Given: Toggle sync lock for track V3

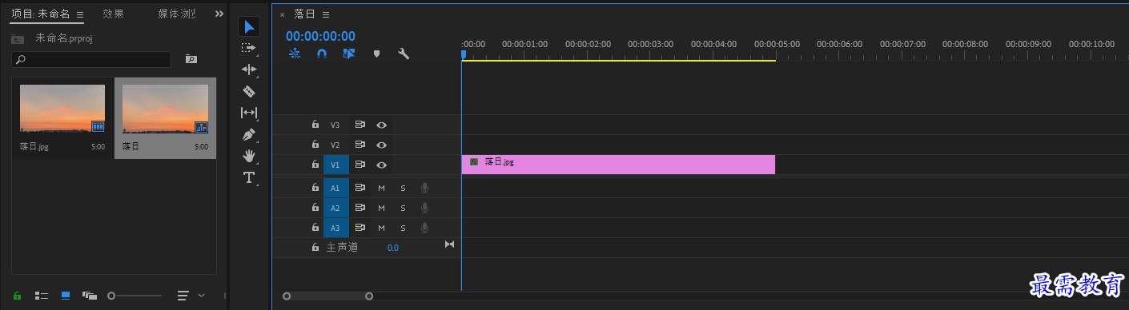Looking at the screenshot, I should (360, 125).
